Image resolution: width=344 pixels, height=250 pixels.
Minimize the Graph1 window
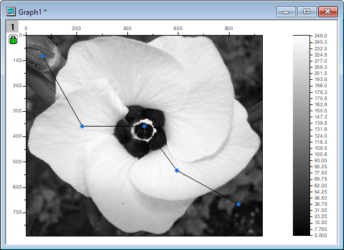(x=286, y=12)
